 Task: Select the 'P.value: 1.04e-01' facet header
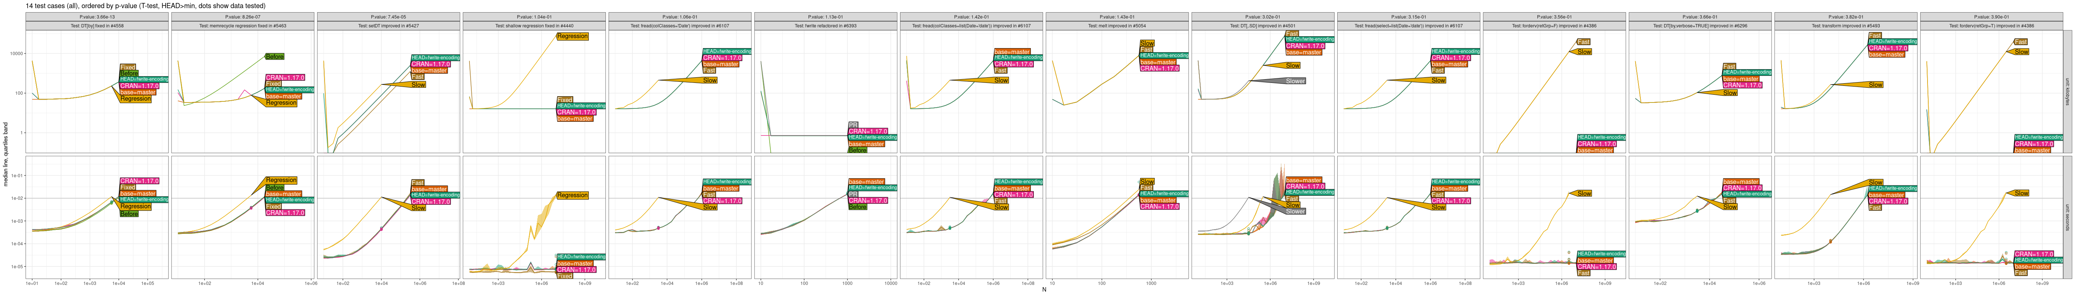534,17
